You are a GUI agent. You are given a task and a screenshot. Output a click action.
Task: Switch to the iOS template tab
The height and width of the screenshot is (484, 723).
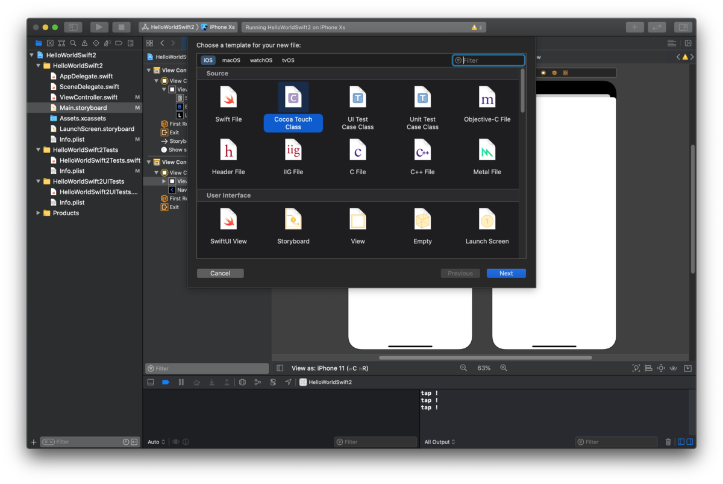click(x=208, y=60)
